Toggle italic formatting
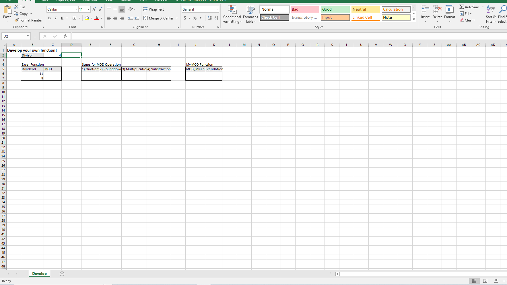507x285 pixels. pos(56,18)
